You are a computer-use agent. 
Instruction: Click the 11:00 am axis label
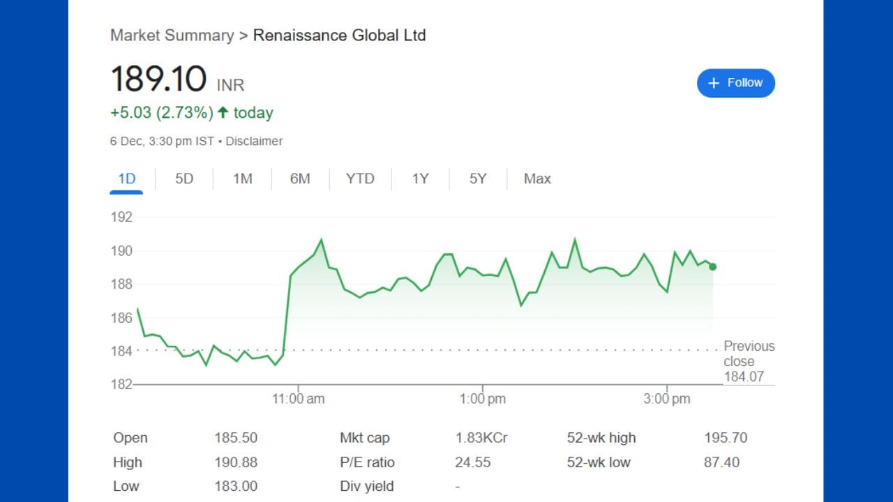(298, 400)
